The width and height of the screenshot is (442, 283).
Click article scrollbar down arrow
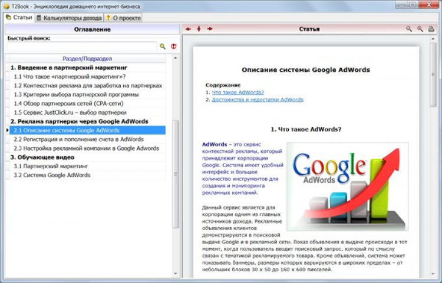(433, 274)
